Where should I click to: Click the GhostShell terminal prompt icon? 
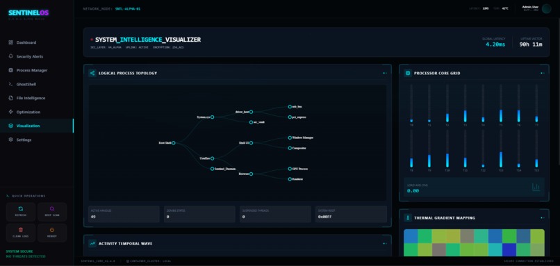[x=10, y=84]
